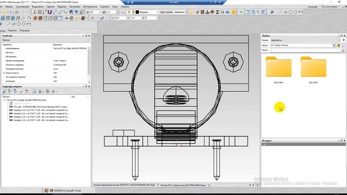
Task: Collapse the root node in model structure tree
Action: coord(5,100)
